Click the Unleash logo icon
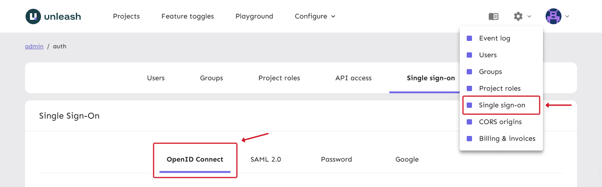This screenshot has width=602, height=187. pyautogui.click(x=33, y=17)
